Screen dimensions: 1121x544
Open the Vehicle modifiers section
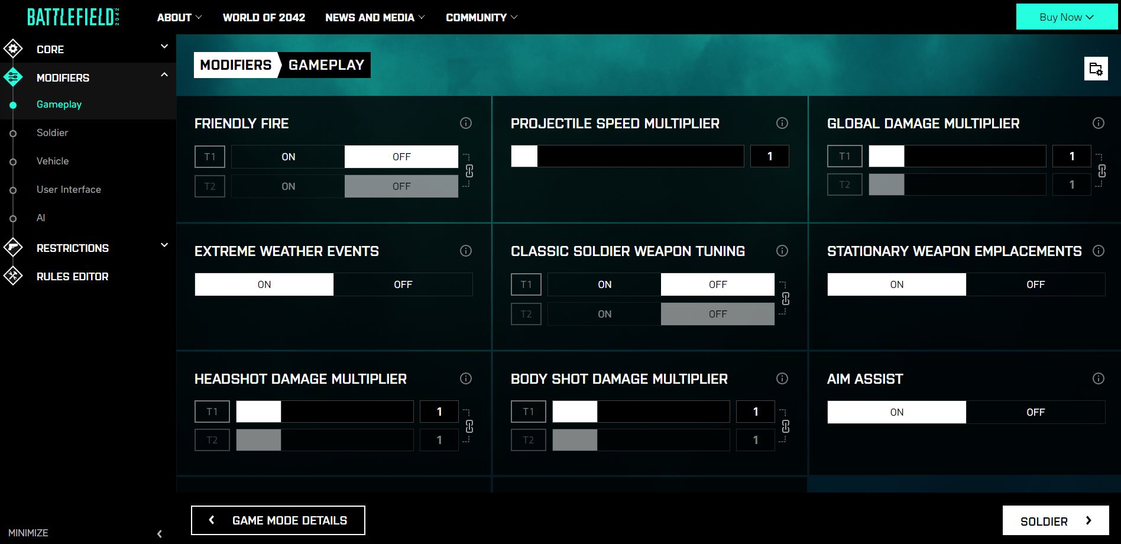tap(53, 161)
